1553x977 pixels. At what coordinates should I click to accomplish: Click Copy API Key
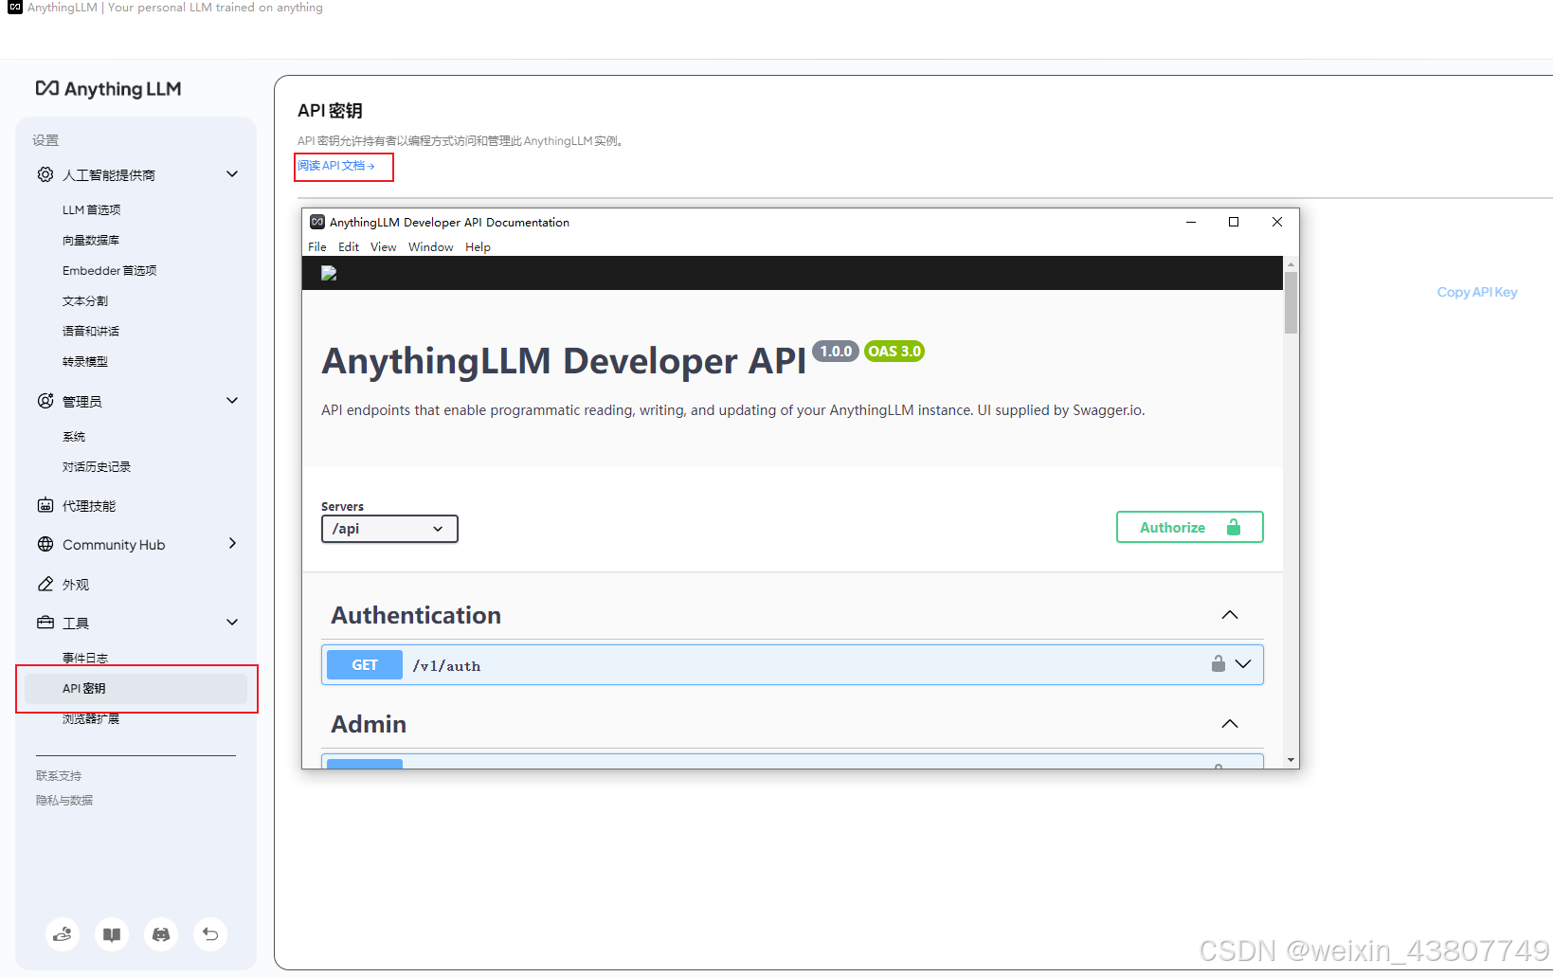[x=1477, y=292]
